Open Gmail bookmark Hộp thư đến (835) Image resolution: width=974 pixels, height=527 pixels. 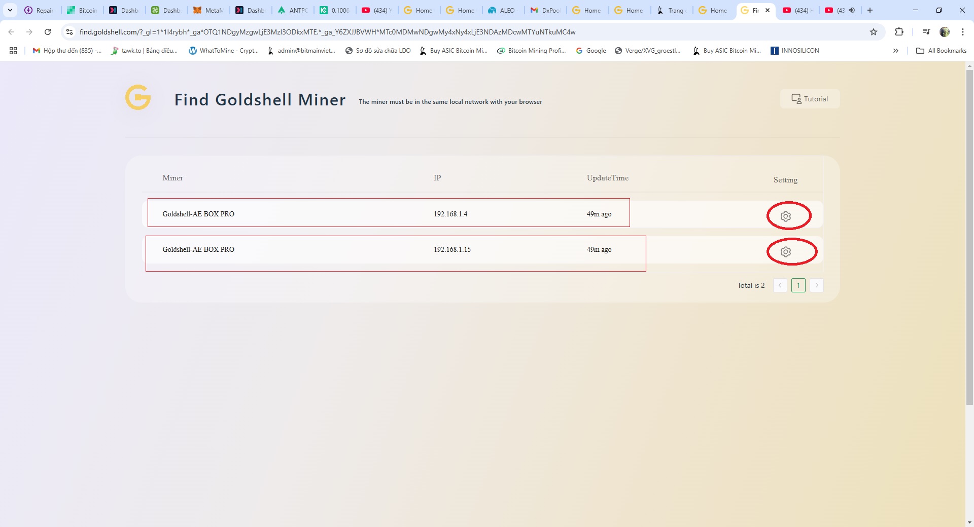coord(67,51)
